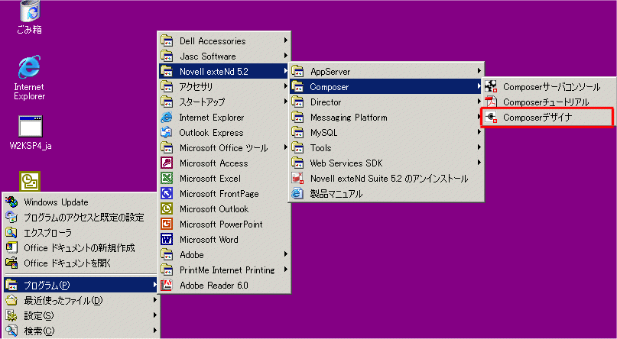
Task: Expand the Dell Accessories submenu arrow
Action: point(286,40)
